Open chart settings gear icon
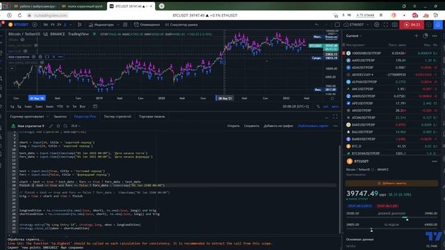Image resolution: width=445 pixels, height=250 pixels. tap(377, 25)
